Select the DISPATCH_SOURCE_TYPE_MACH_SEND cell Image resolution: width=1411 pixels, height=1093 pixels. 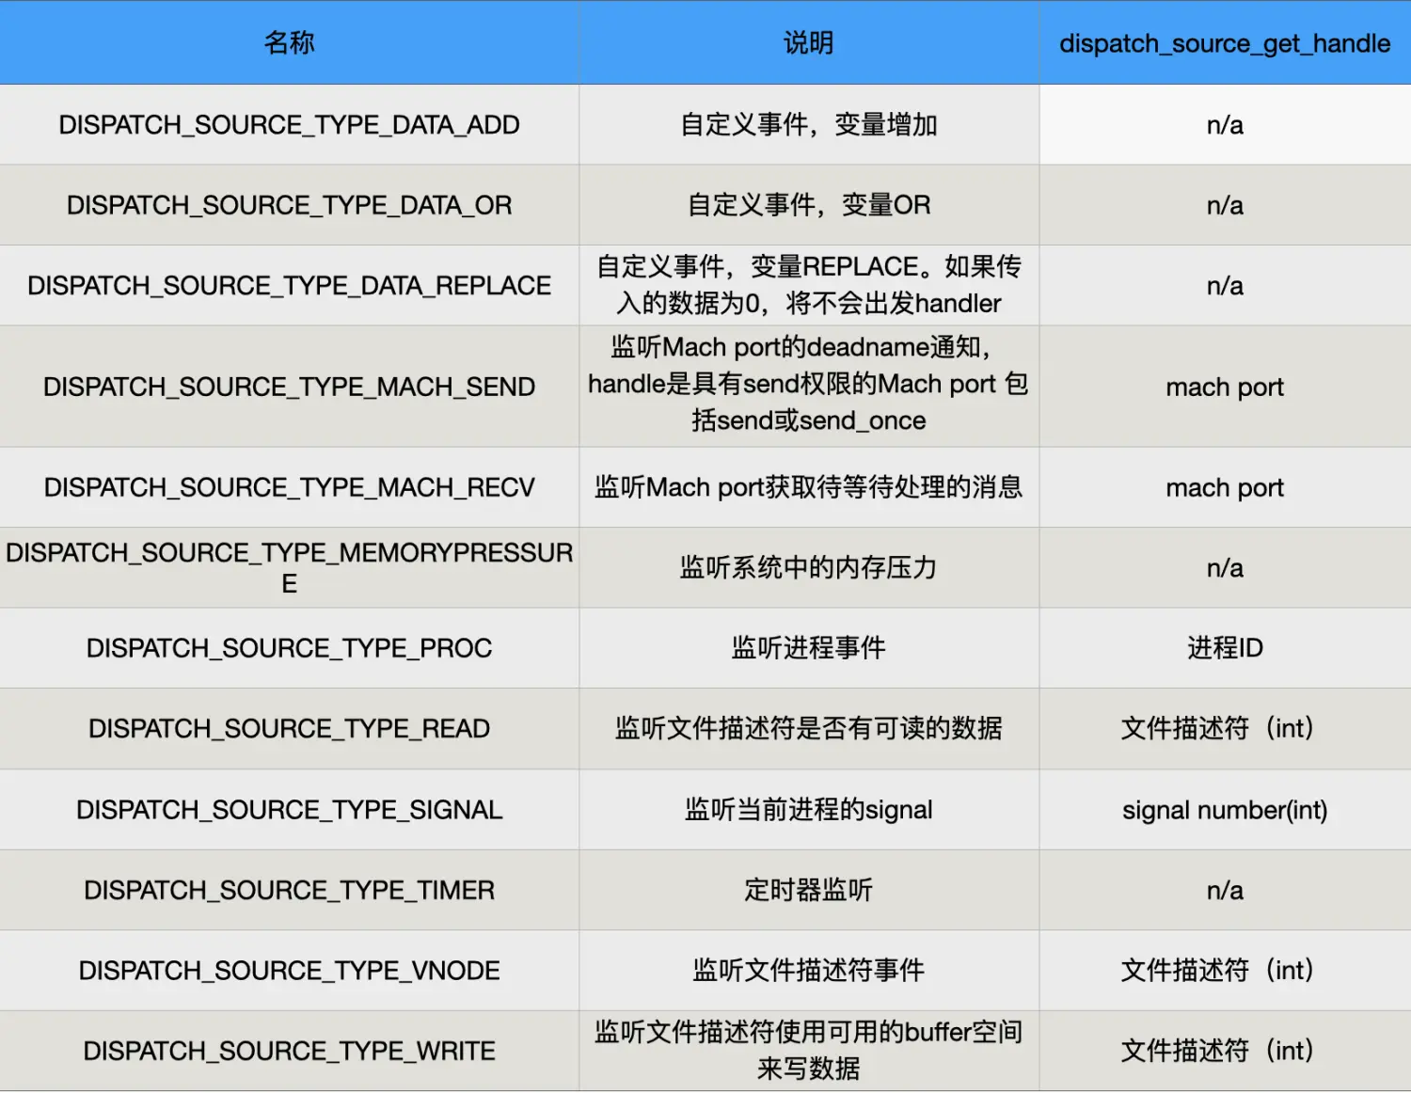(289, 387)
